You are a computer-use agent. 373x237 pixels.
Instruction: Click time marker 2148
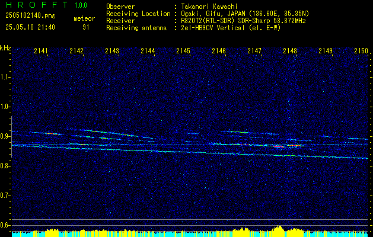click(x=290, y=50)
